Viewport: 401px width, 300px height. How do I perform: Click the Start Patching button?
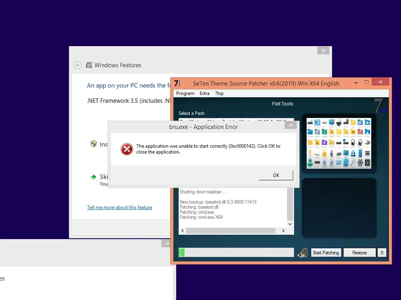tap(326, 253)
